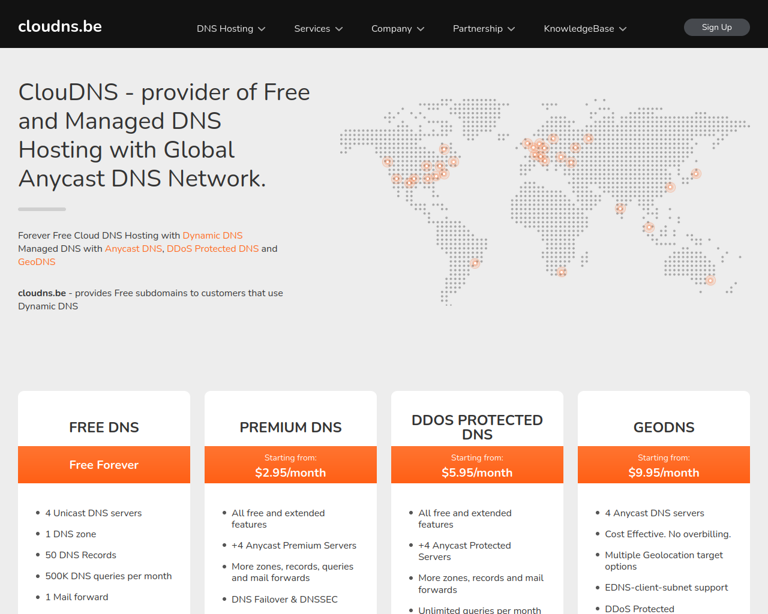Click the Sign Up button

(717, 27)
